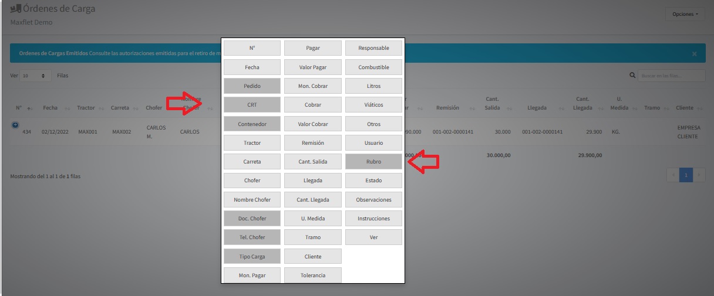Sort table by Fecha column header
Image resolution: width=714 pixels, height=296 pixels.
point(50,108)
